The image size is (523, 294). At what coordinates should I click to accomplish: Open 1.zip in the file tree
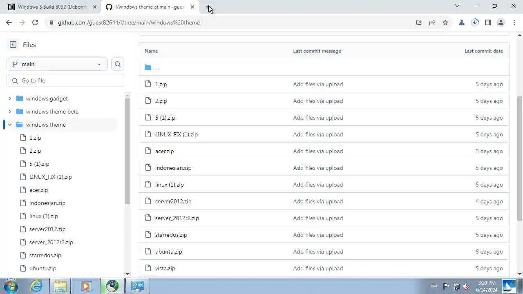(x=35, y=138)
